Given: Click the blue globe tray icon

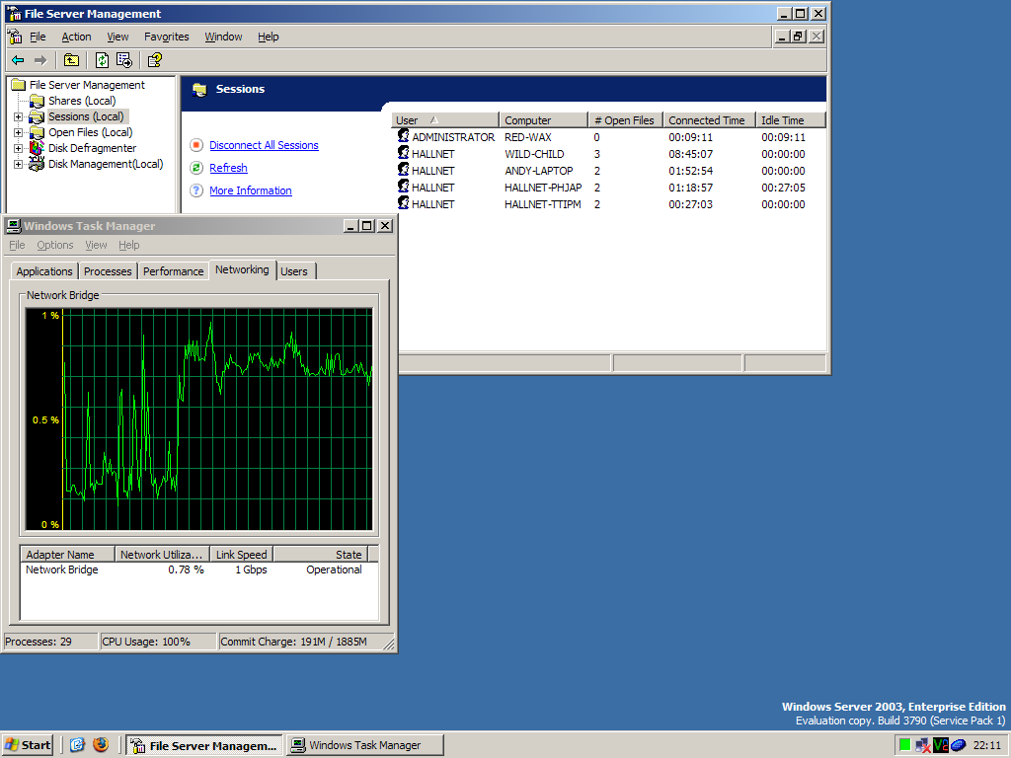Looking at the screenshot, I should pos(958,745).
